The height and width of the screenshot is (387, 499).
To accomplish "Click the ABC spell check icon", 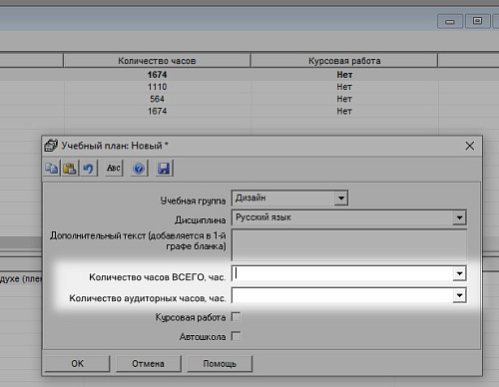I will click(x=114, y=168).
